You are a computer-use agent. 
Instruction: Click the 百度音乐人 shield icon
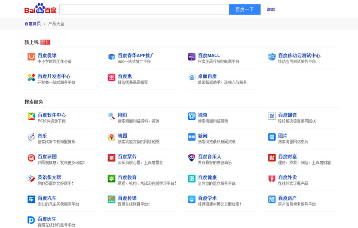click(x=191, y=158)
